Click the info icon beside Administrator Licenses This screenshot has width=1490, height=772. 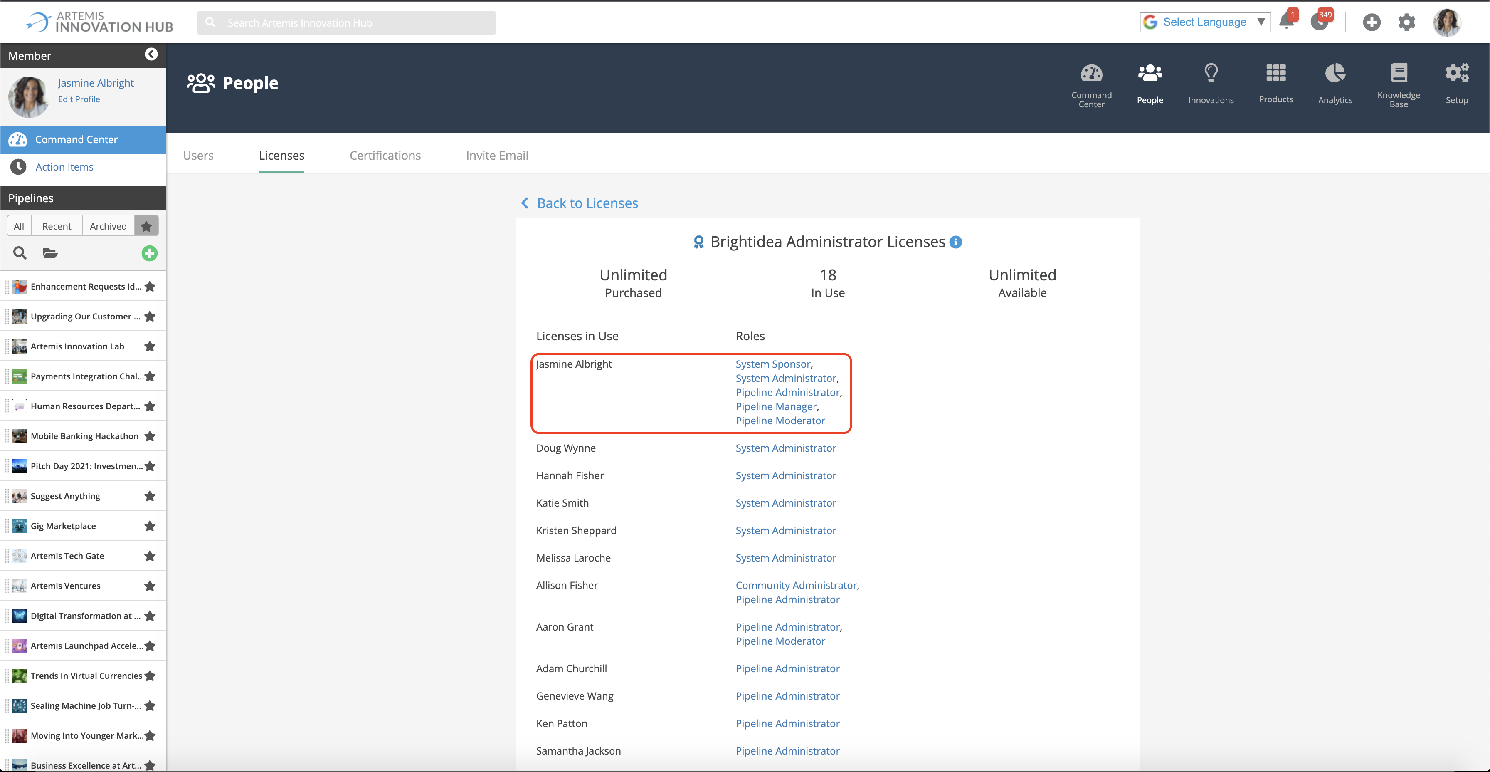[x=956, y=242]
